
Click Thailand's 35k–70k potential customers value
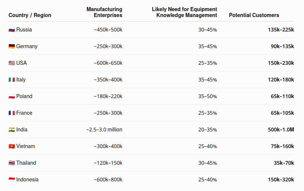(284, 163)
